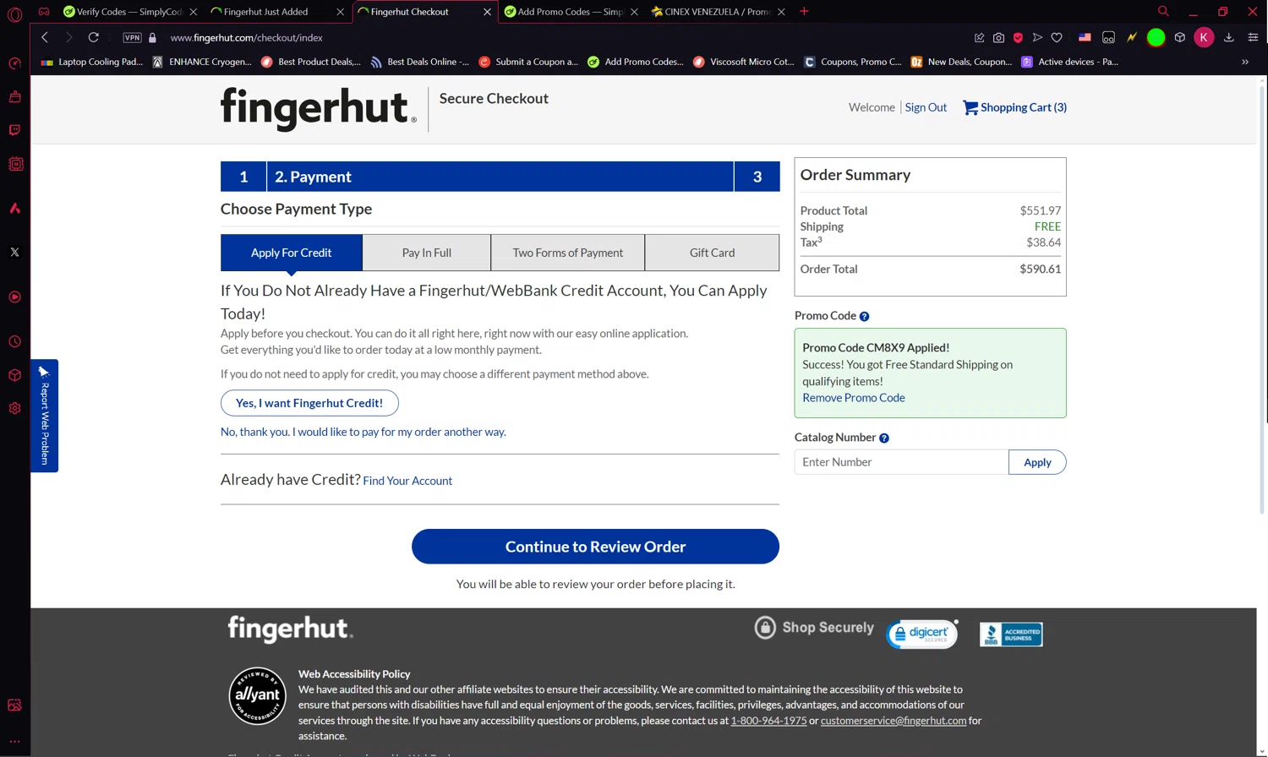Expand the hidden bookmarks chevron

(x=1244, y=62)
